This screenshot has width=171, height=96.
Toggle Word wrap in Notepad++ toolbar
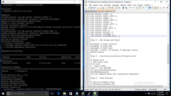click(x=143, y=8)
